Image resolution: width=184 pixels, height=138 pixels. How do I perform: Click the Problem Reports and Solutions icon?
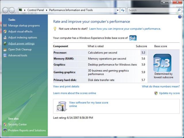click(5, 130)
